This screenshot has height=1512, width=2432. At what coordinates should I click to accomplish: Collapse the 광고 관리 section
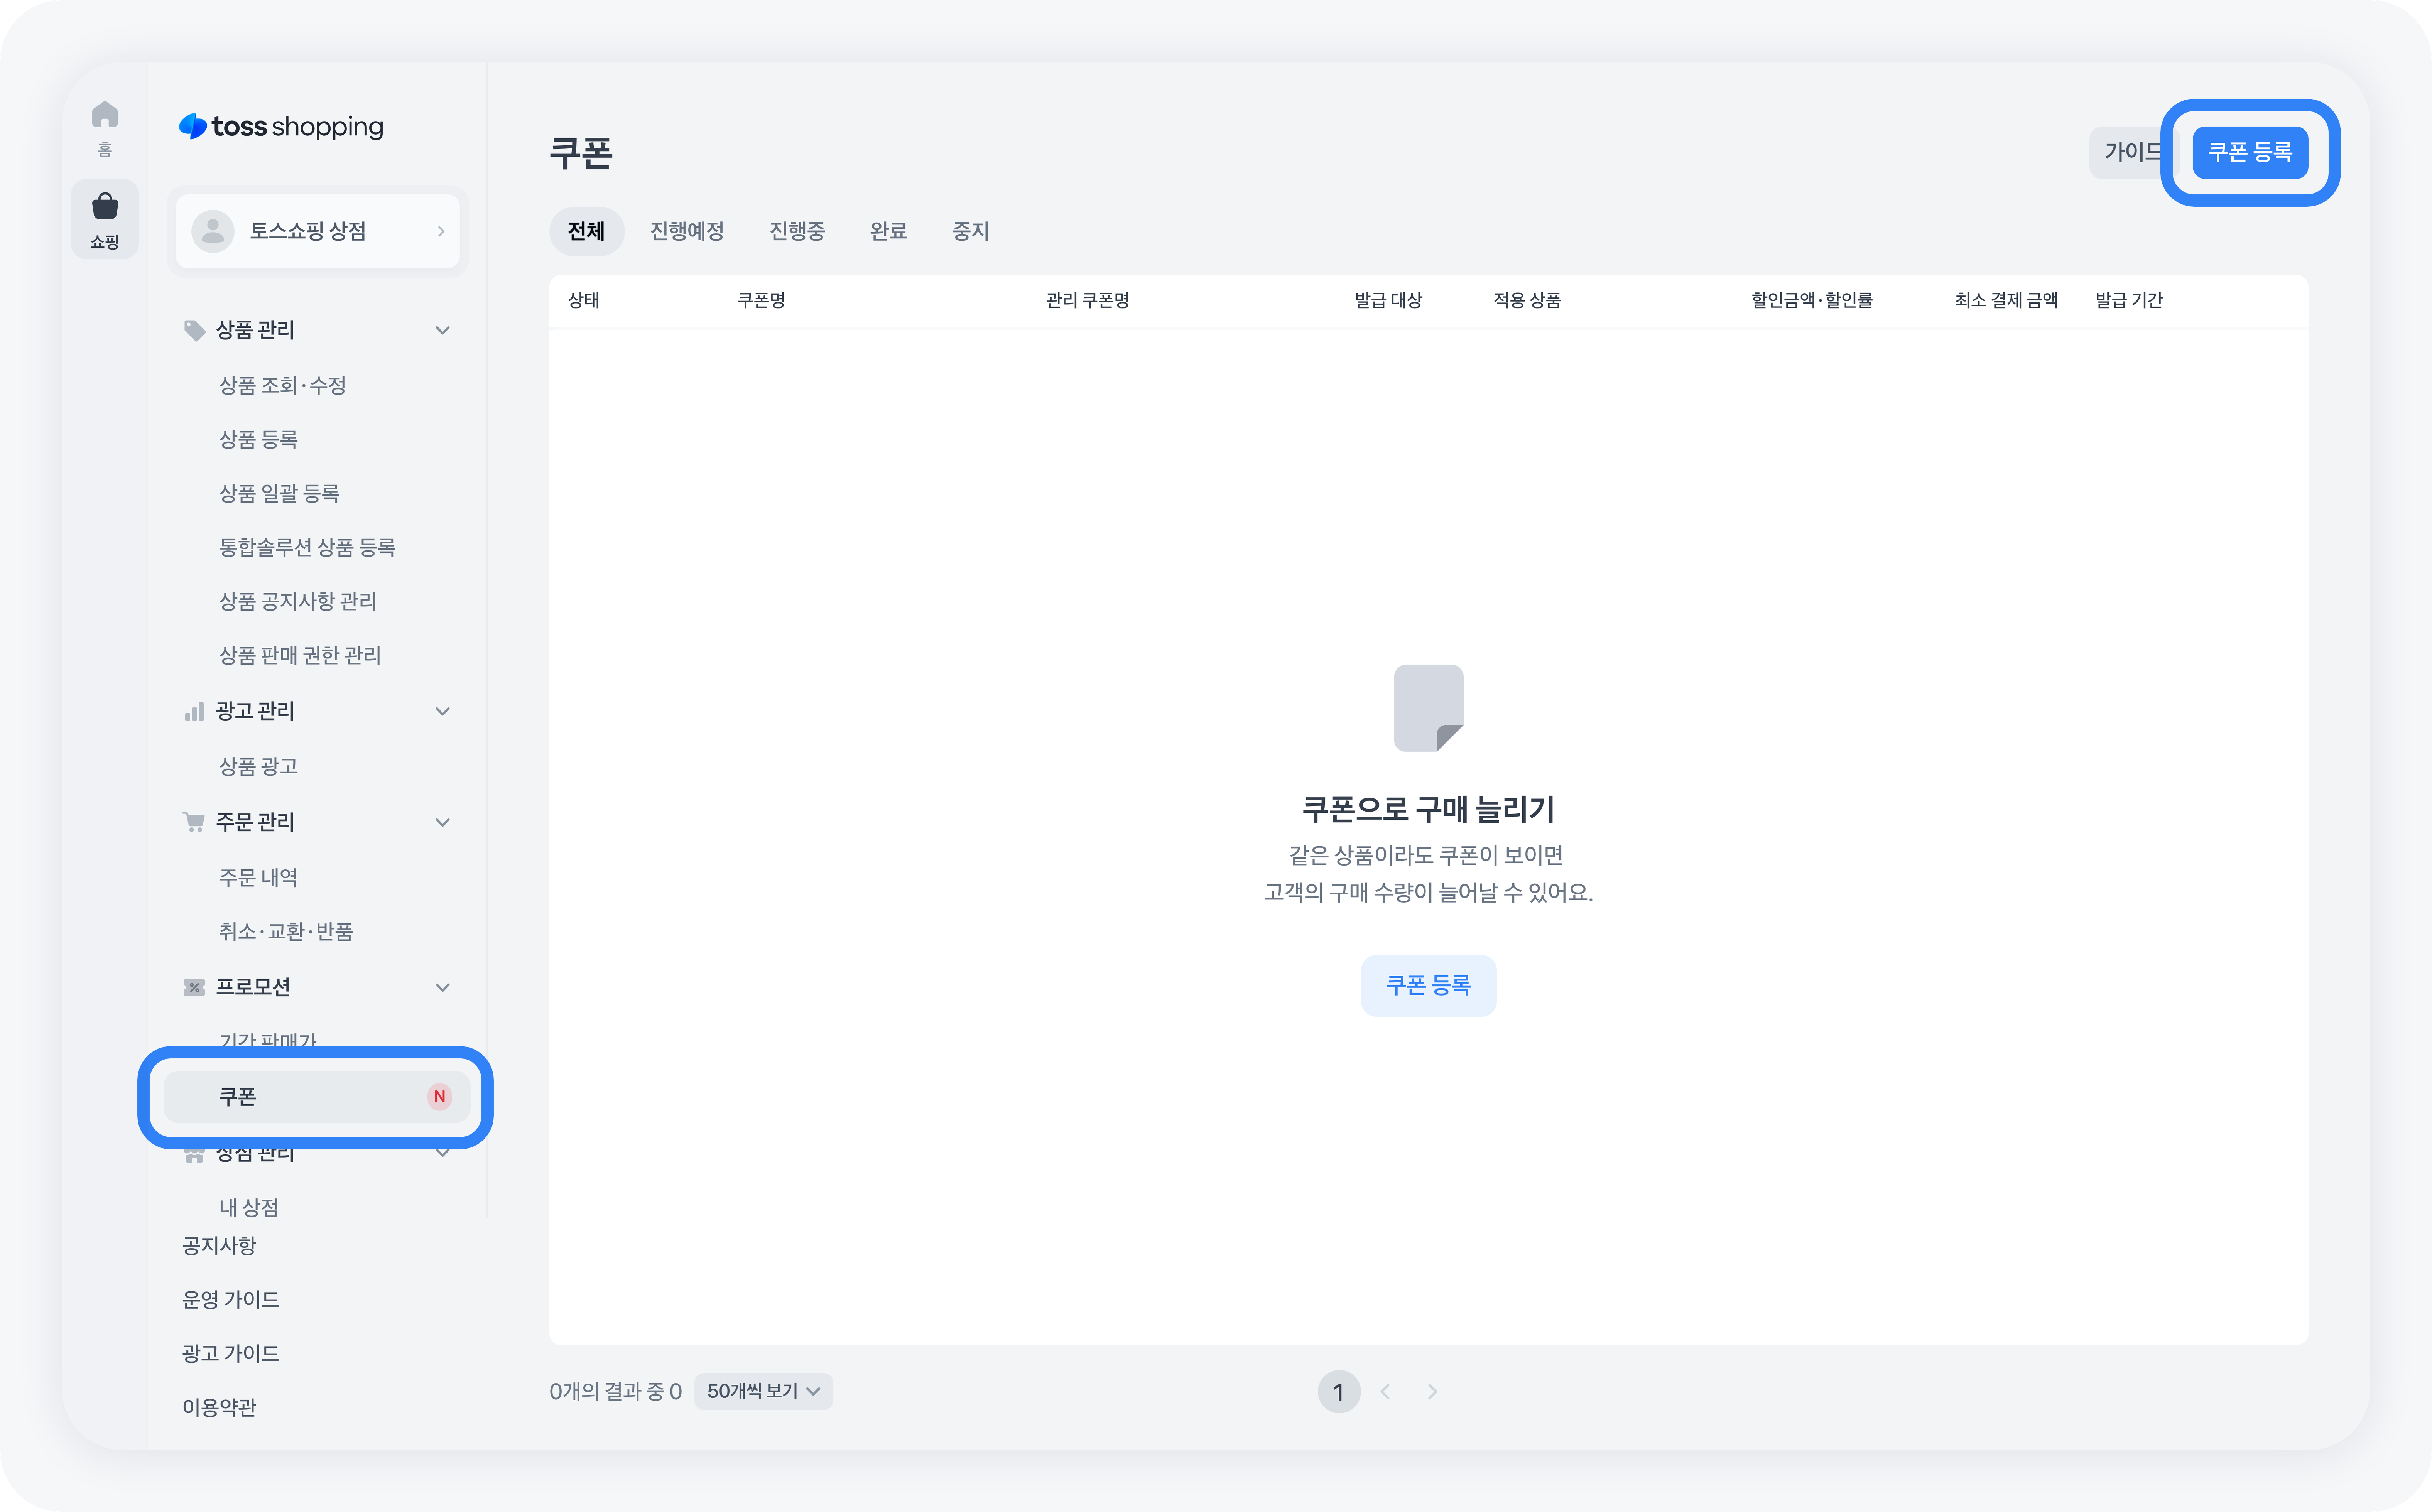(442, 711)
